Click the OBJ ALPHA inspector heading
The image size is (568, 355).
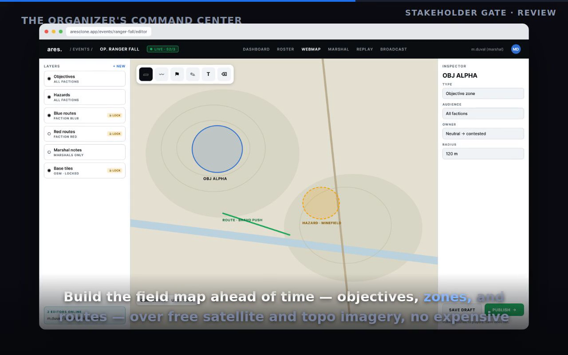pyautogui.click(x=460, y=75)
